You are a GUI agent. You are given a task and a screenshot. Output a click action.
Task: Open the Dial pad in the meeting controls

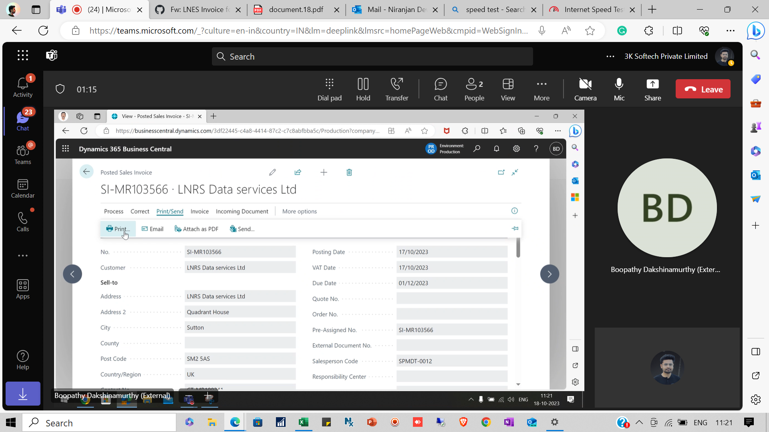pyautogui.click(x=329, y=89)
